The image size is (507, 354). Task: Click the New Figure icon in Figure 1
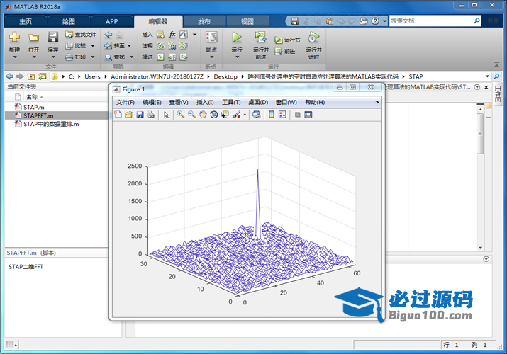click(x=118, y=115)
